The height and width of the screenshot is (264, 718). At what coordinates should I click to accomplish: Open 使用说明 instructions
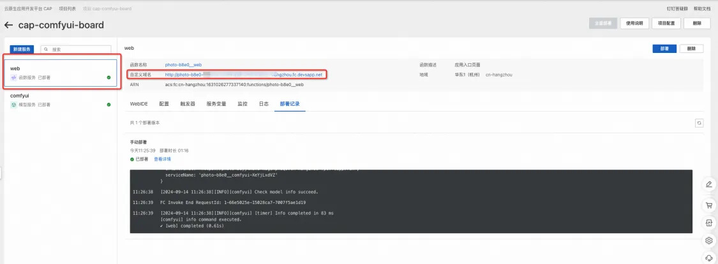pos(634,24)
